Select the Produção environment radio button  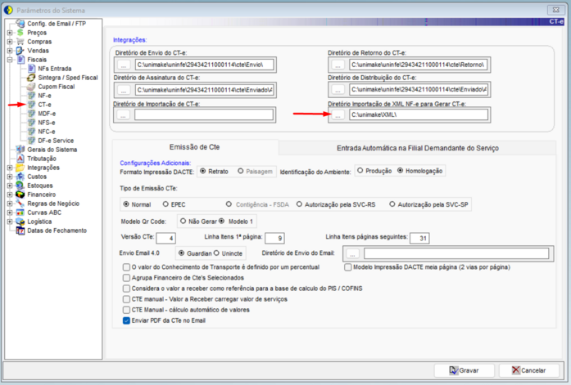pyautogui.click(x=360, y=170)
